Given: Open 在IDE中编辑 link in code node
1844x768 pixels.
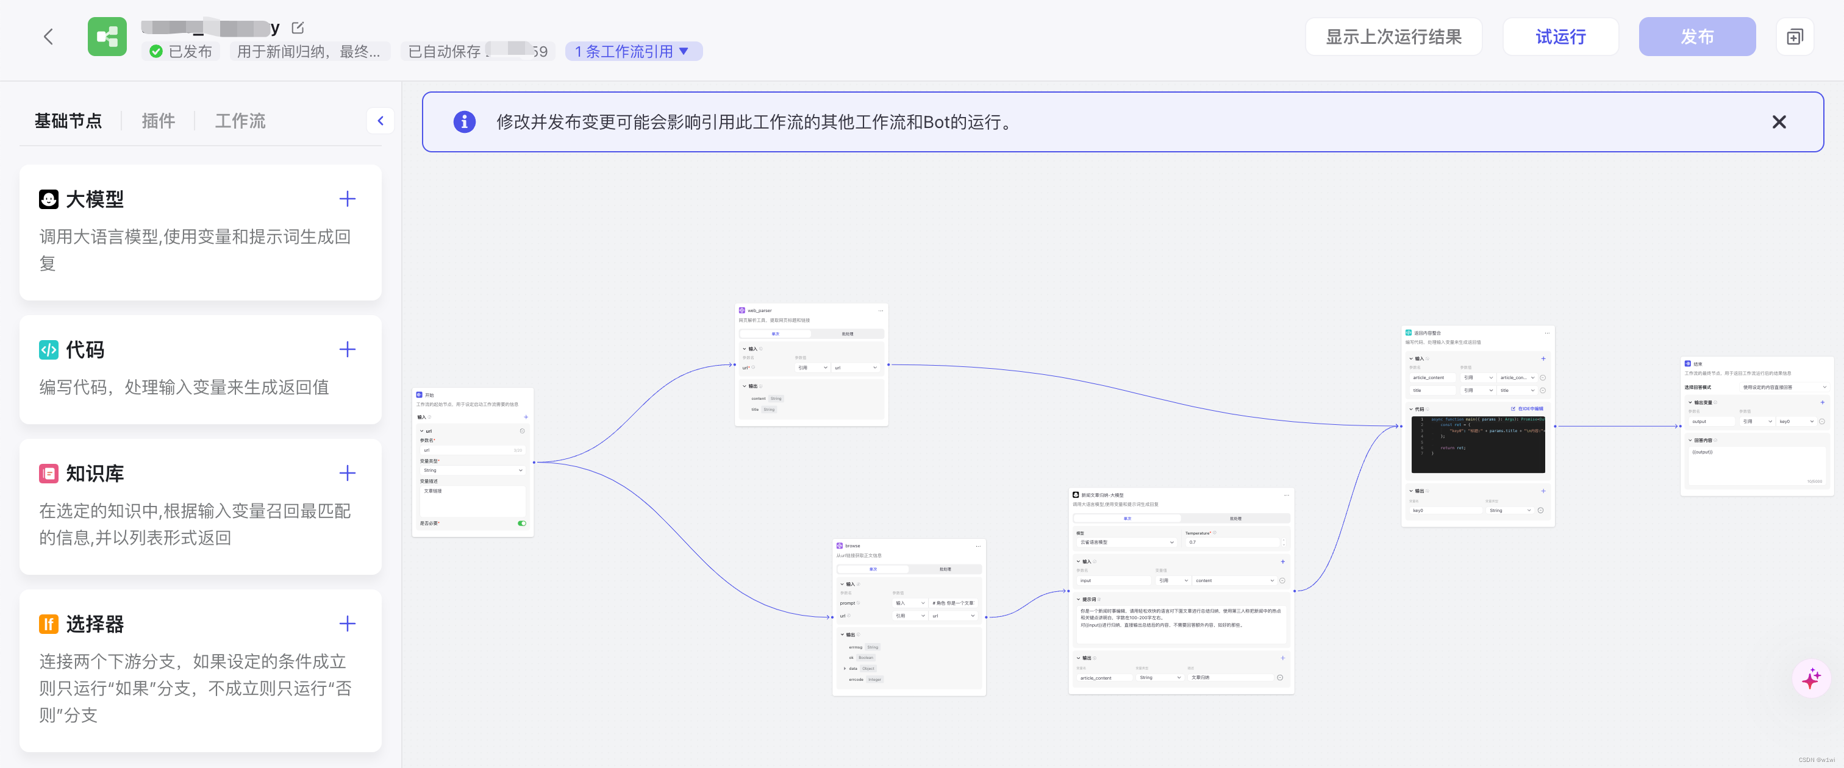Looking at the screenshot, I should pyautogui.click(x=1527, y=409).
